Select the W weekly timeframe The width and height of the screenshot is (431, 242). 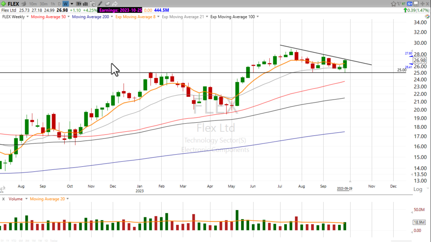(66, 4)
